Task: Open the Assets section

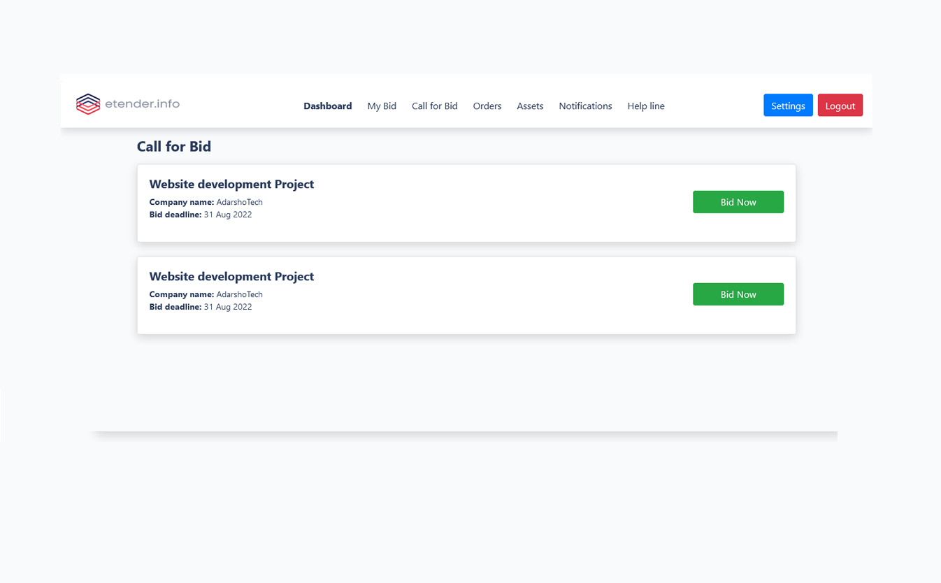Action: coord(530,106)
